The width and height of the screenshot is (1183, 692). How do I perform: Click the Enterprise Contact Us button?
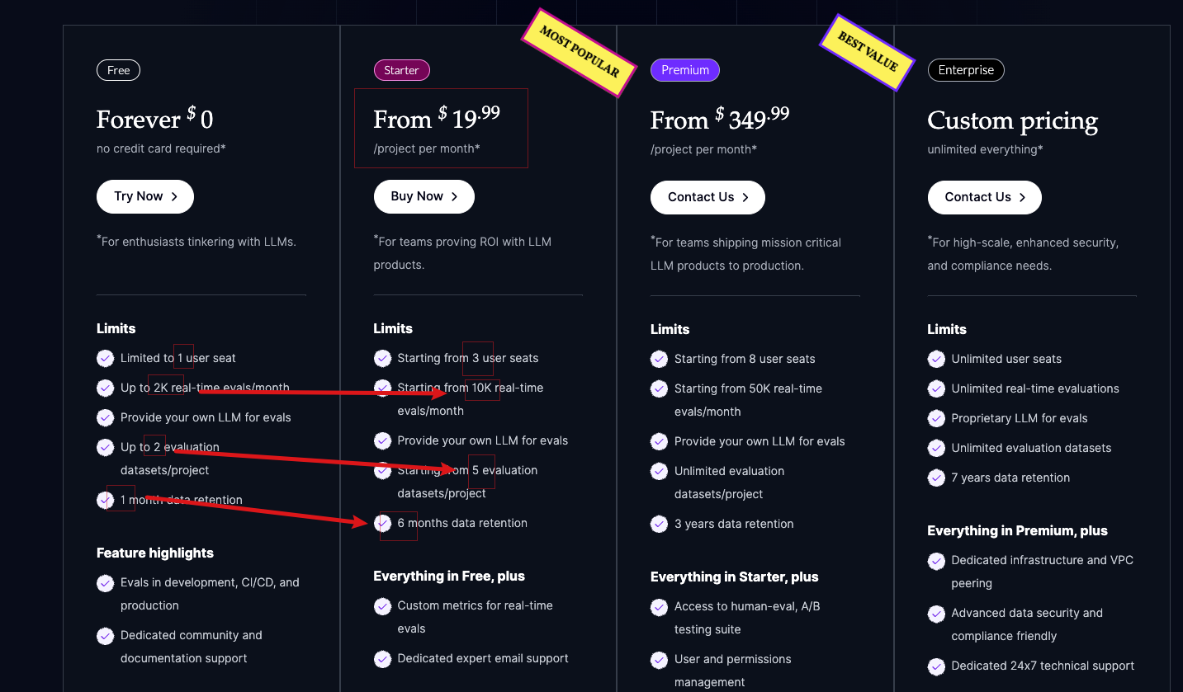point(984,197)
